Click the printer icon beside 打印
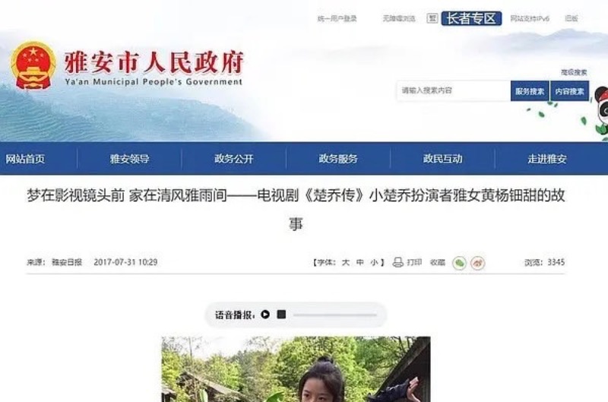608x402 pixels. pos(397,262)
